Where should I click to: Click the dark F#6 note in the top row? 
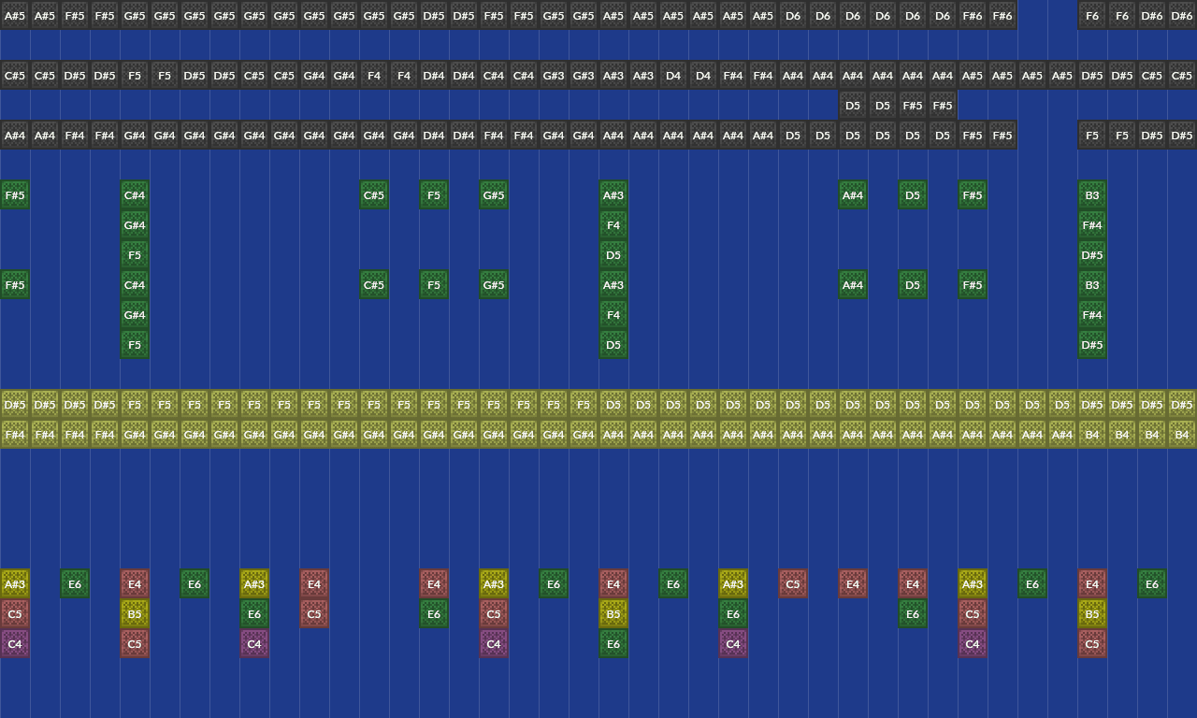click(972, 16)
